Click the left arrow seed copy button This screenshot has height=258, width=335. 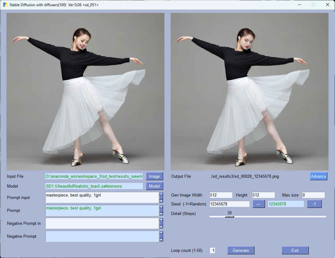258,204
